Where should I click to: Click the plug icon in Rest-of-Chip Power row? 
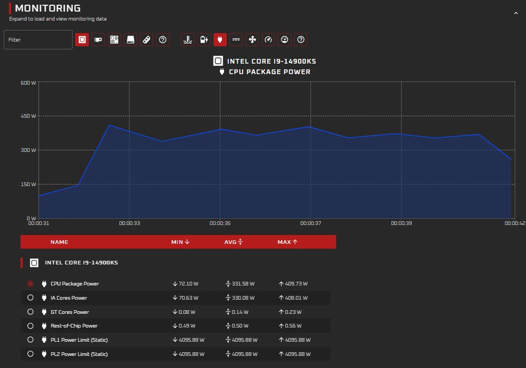coord(44,326)
